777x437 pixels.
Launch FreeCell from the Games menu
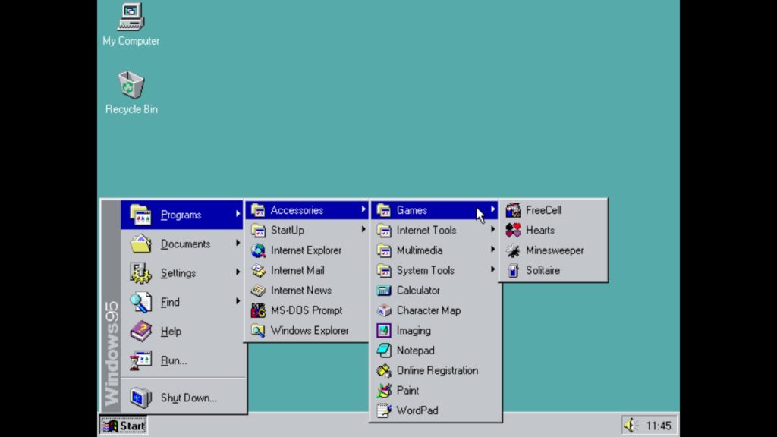(x=541, y=209)
